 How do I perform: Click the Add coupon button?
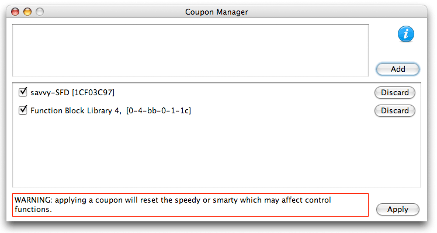398,69
